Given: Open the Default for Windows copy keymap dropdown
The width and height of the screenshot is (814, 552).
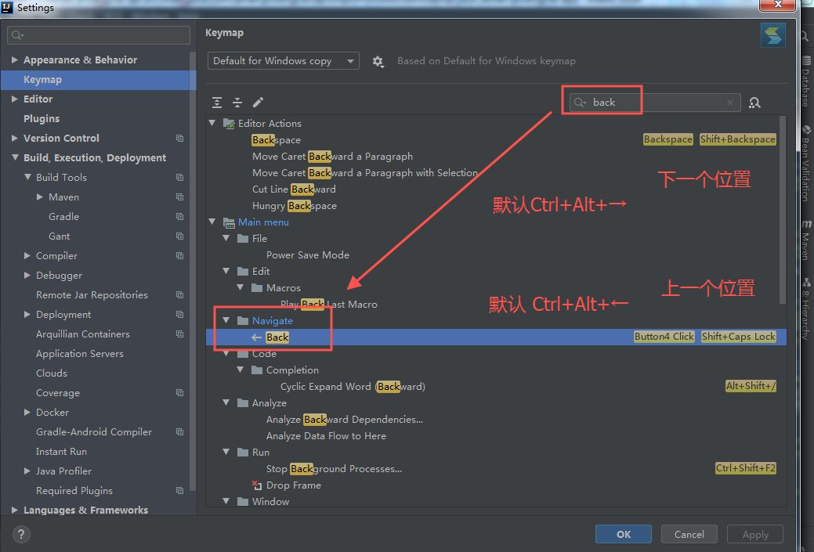Looking at the screenshot, I should click(283, 60).
